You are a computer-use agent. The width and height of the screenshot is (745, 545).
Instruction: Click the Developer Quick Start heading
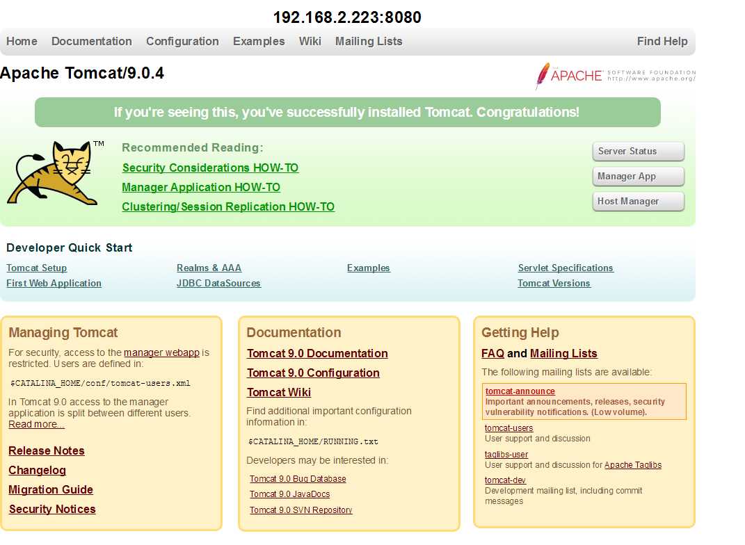pos(70,247)
